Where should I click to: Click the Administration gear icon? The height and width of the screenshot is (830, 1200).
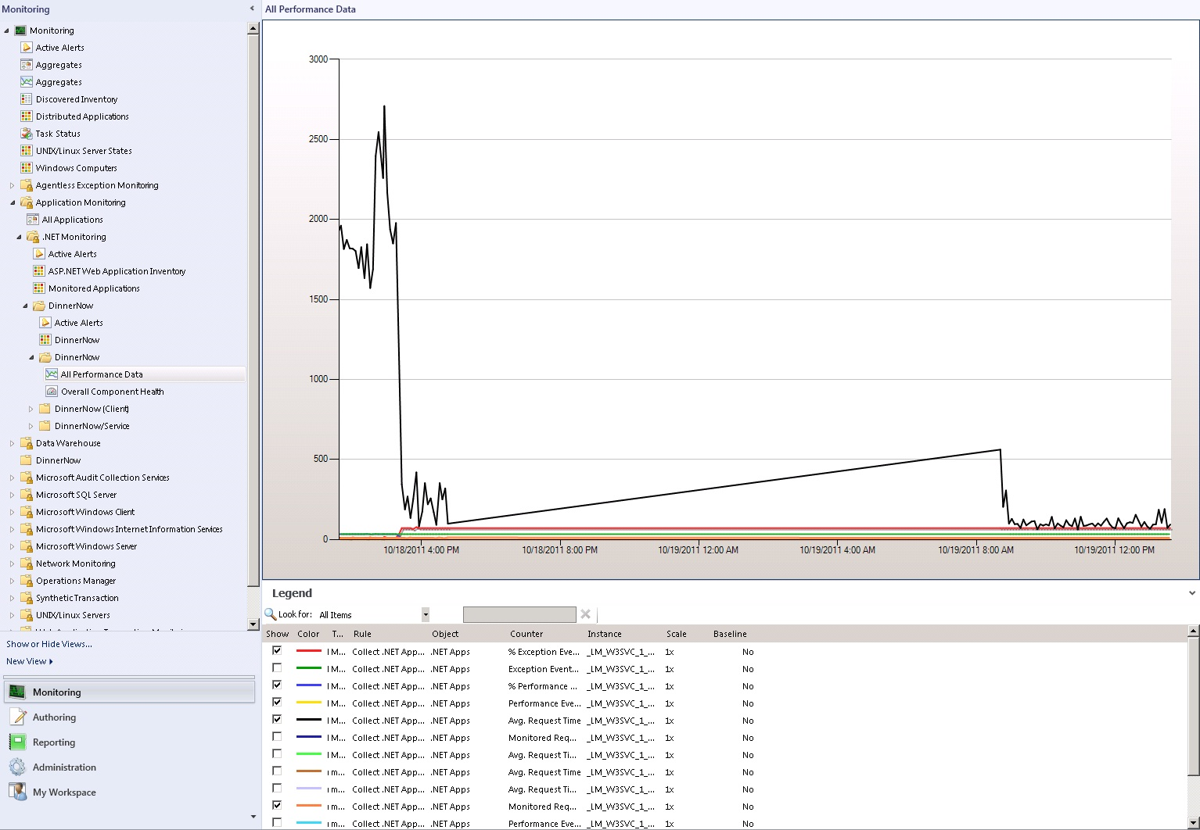pyautogui.click(x=17, y=767)
